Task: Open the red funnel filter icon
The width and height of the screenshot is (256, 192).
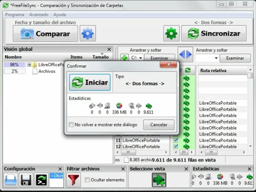Action: 74,180
